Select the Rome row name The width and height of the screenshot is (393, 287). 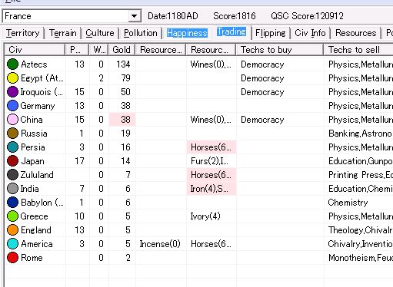pos(32,258)
